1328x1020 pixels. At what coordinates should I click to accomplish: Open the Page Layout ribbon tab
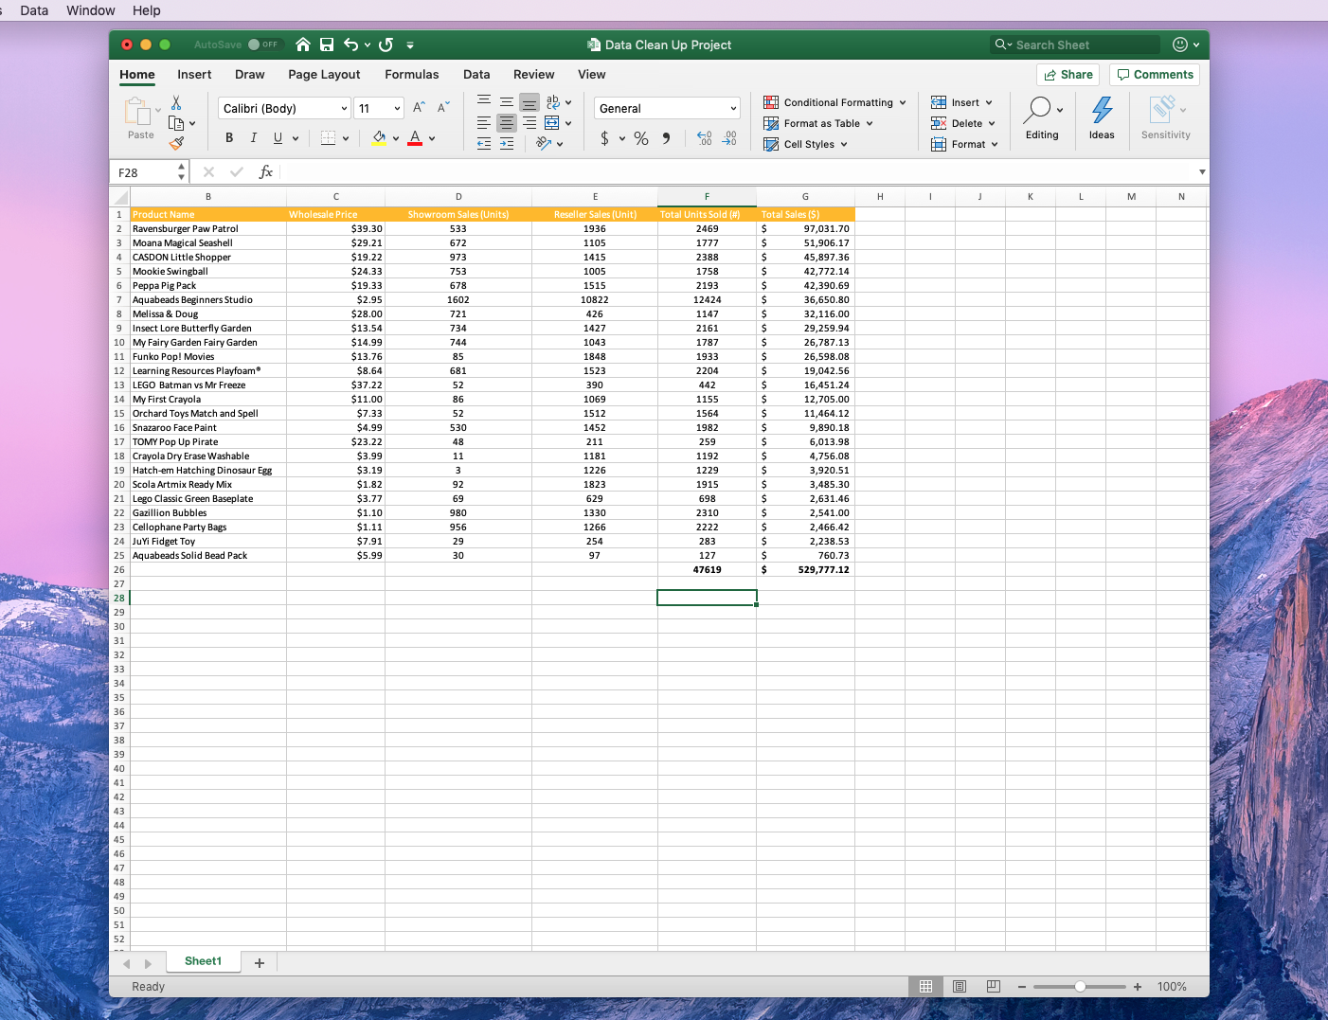coord(324,75)
